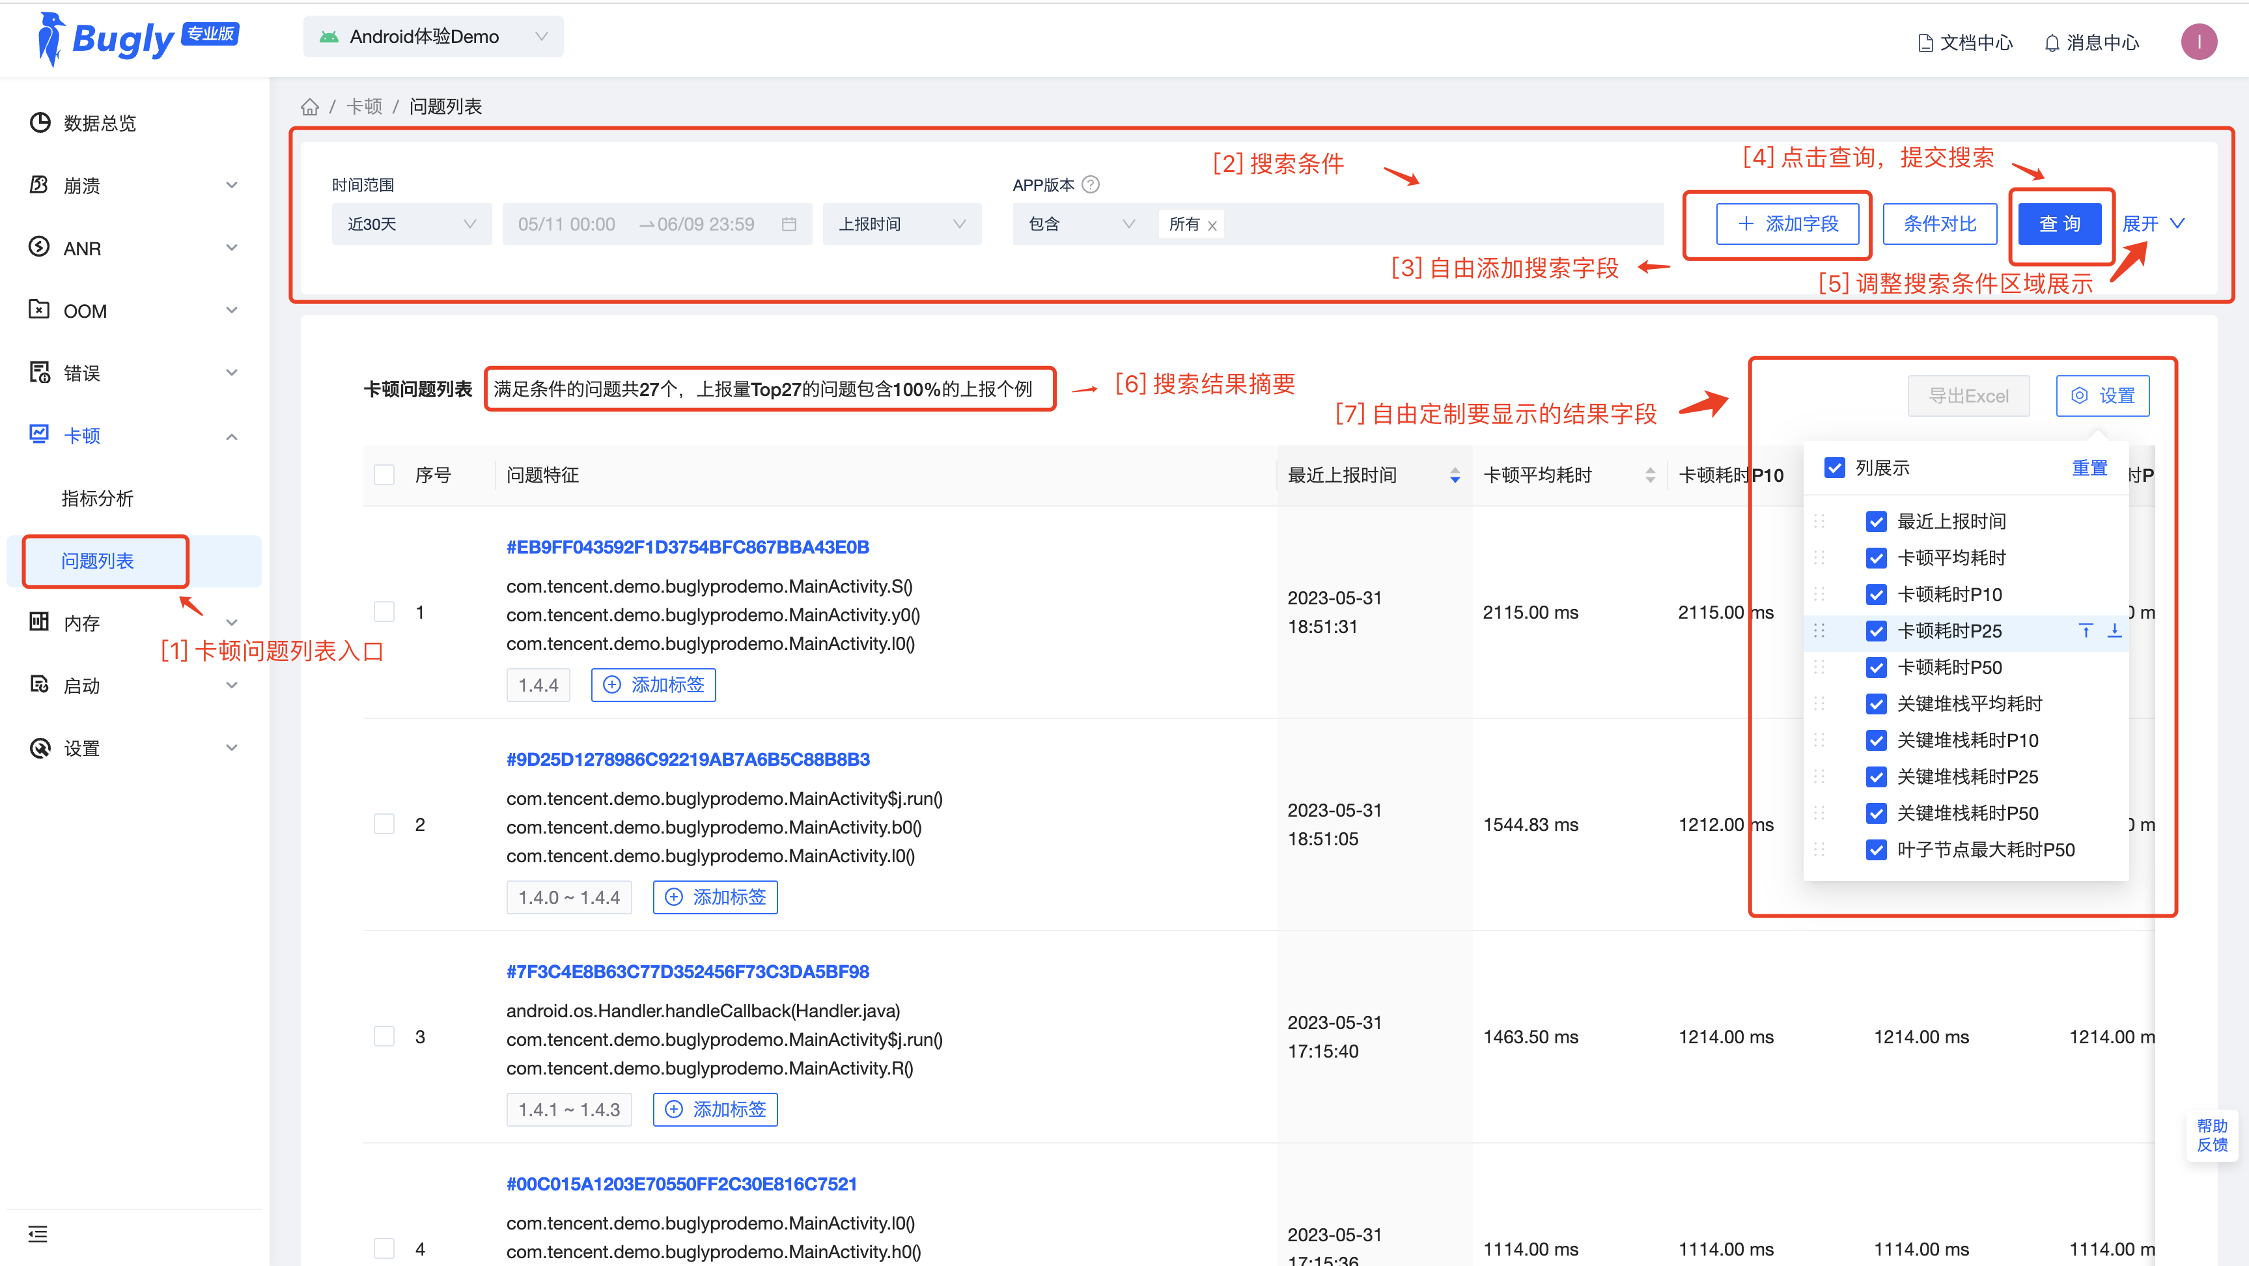Screen dimensions: 2249x1266
Task: Click the ANR sidebar icon
Action: 39,248
